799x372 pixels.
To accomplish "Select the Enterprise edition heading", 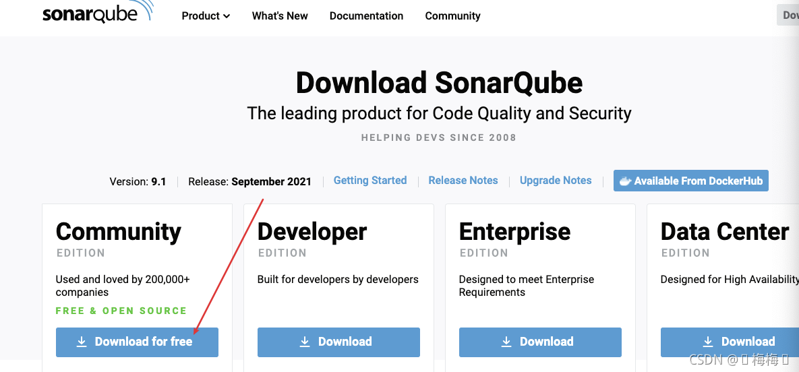I will point(514,232).
